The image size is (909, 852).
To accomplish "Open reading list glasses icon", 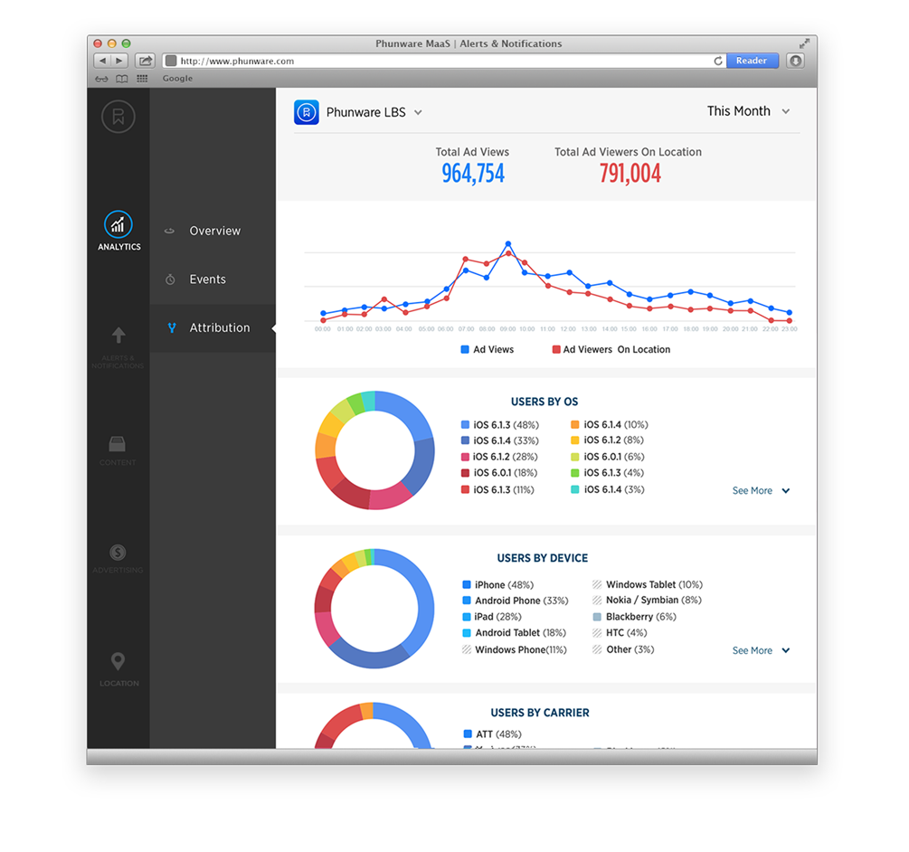I will [101, 79].
